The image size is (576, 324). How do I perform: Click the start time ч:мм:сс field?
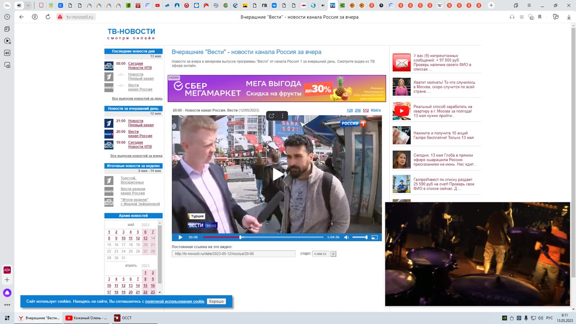click(x=320, y=254)
